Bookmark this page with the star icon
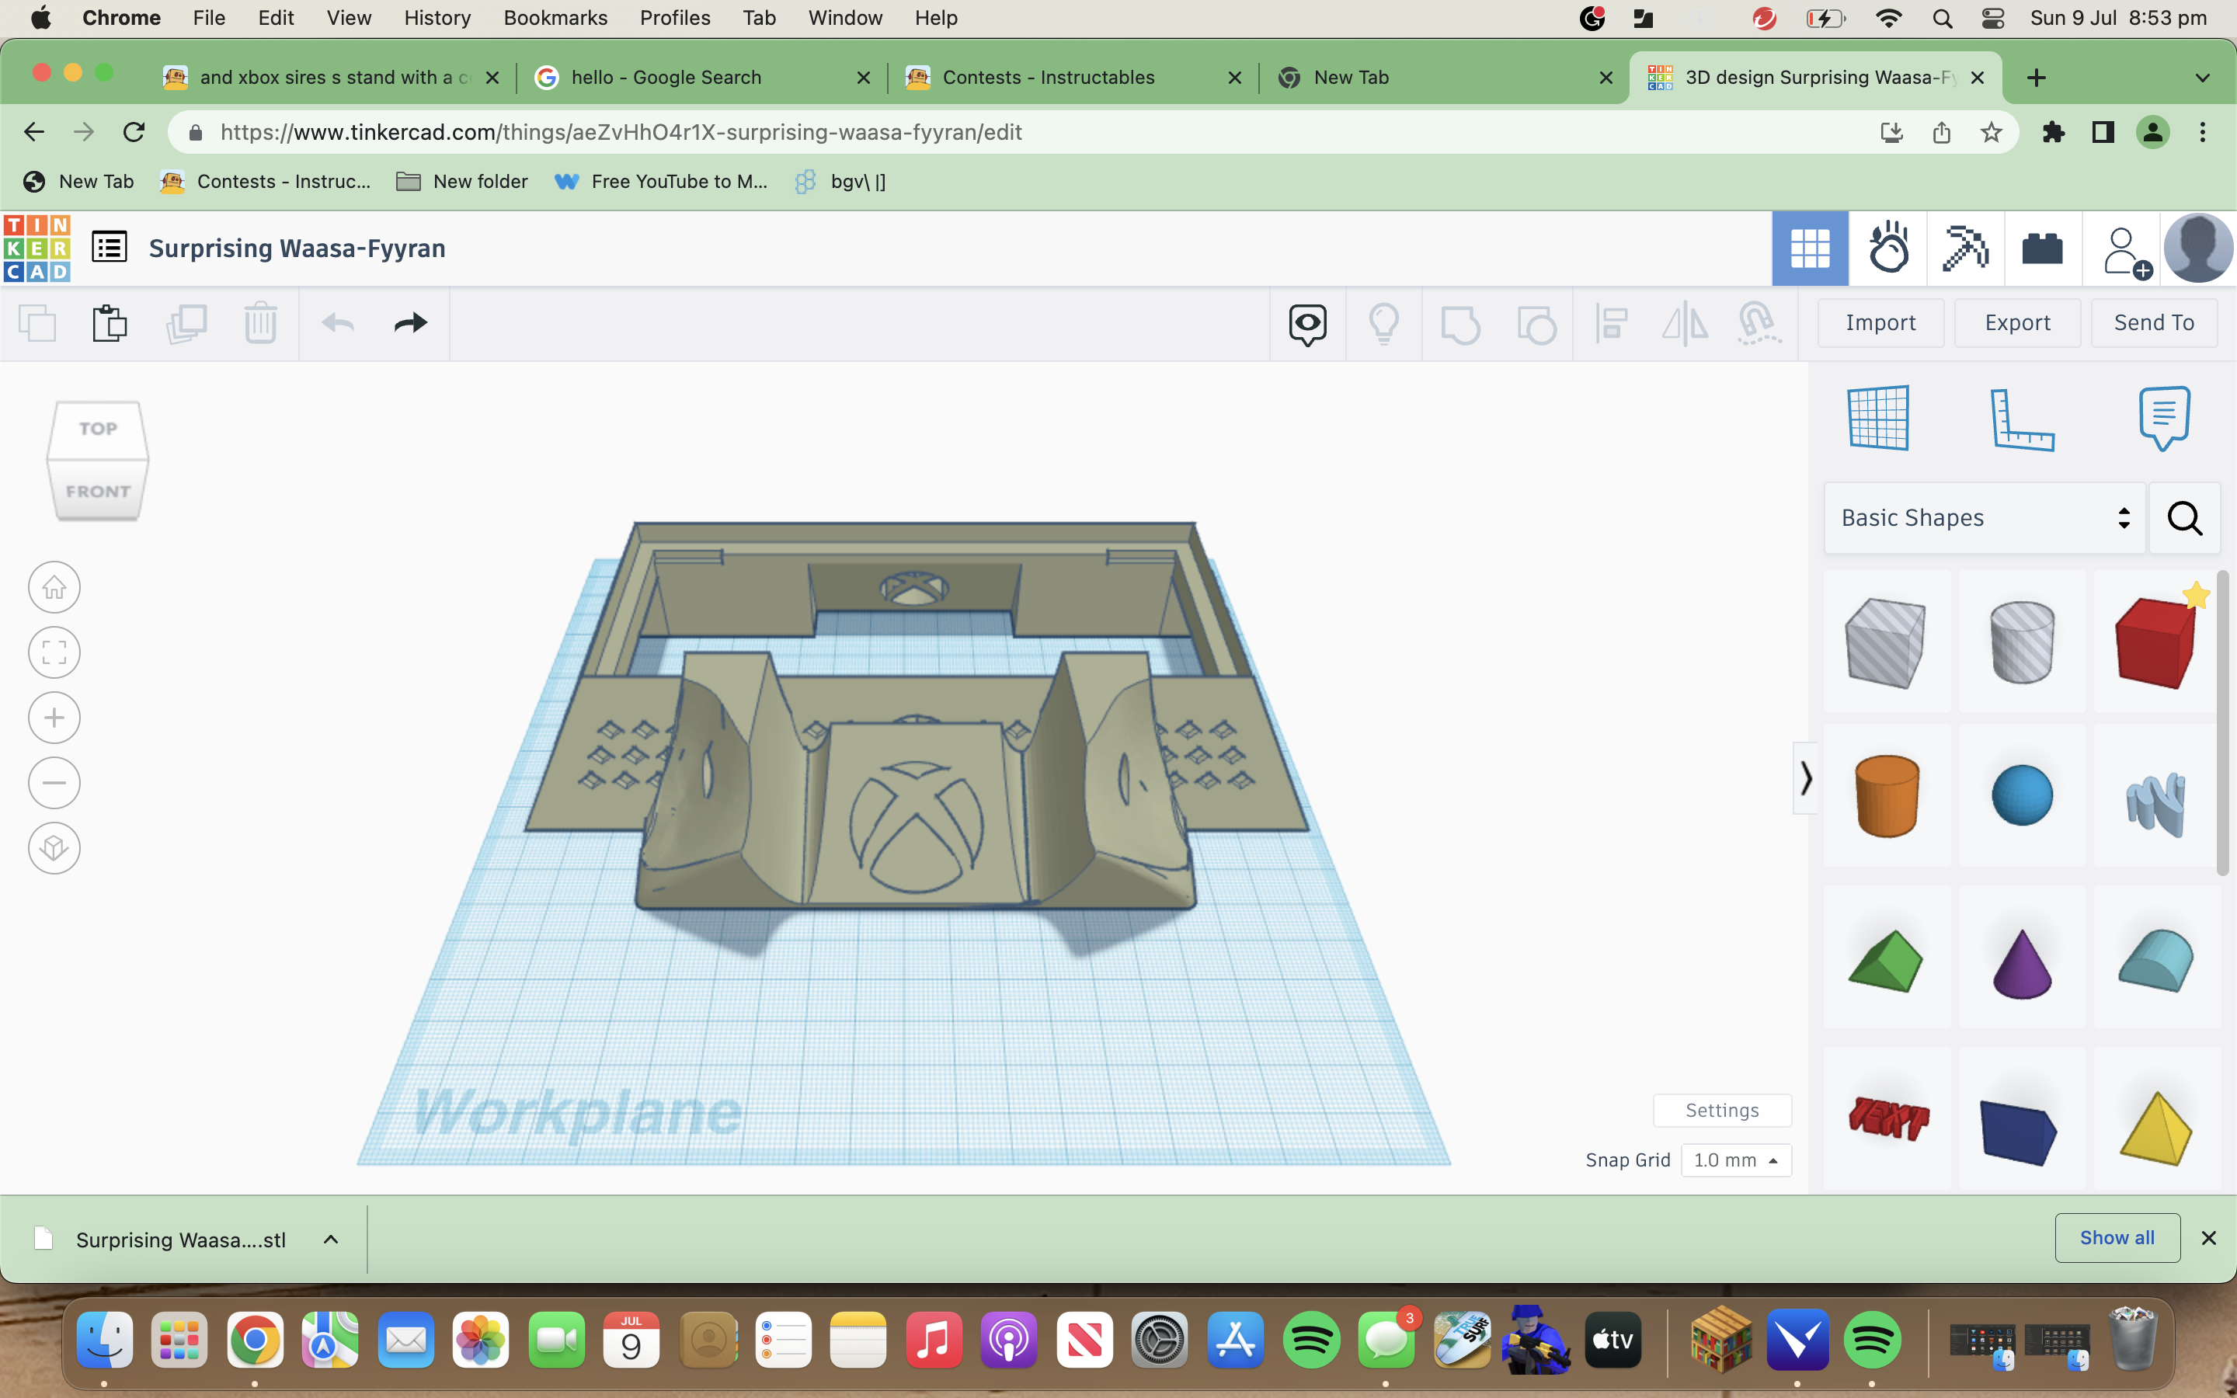This screenshot has width=2237, height=1398. (x=1991, y=132)
